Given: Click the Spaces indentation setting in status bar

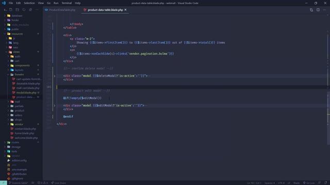Looking at the screenshot, I should [270, 183].
